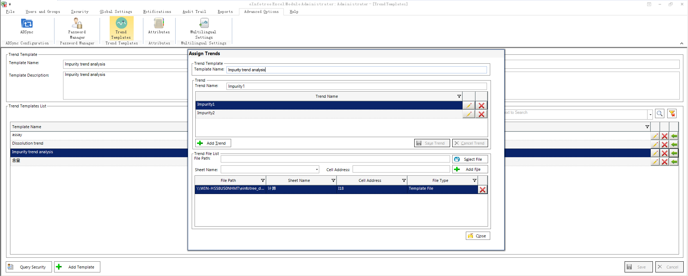Open Multilingual Settings in the ribbon
688x276 pixels.
[204, 24]
